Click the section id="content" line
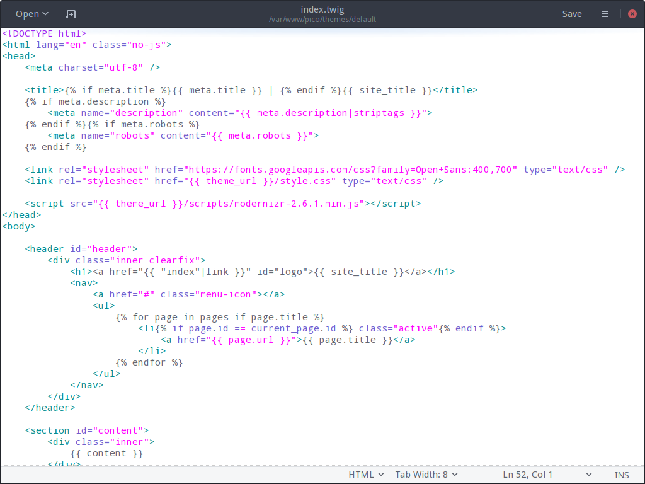Screen dimensions: 645x484 tap(87, 430)
